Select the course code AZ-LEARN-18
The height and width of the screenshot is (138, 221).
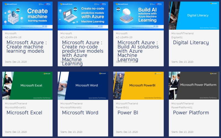click(13, 37)
